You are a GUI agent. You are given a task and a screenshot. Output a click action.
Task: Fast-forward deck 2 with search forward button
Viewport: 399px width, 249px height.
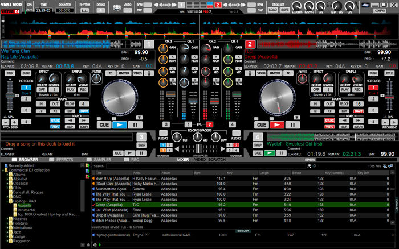click(359, 121)
